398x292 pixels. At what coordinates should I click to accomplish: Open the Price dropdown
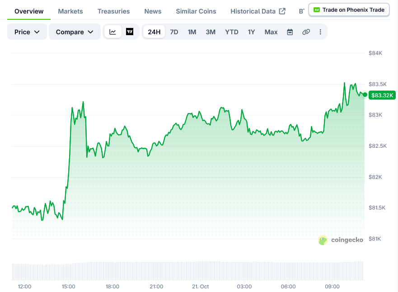click(27, 32)
